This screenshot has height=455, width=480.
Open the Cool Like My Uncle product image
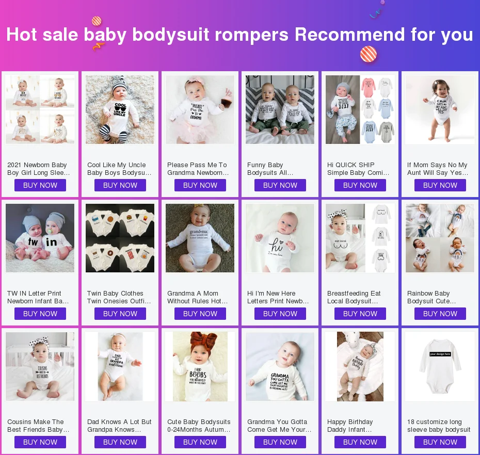coord(120,109)
